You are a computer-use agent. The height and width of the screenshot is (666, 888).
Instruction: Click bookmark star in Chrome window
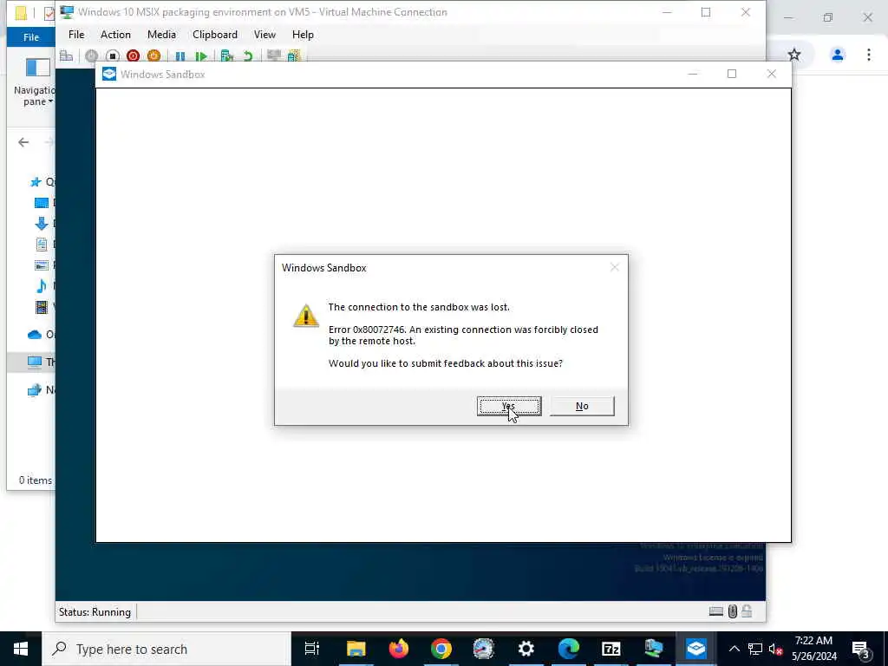tap(794, 55)
